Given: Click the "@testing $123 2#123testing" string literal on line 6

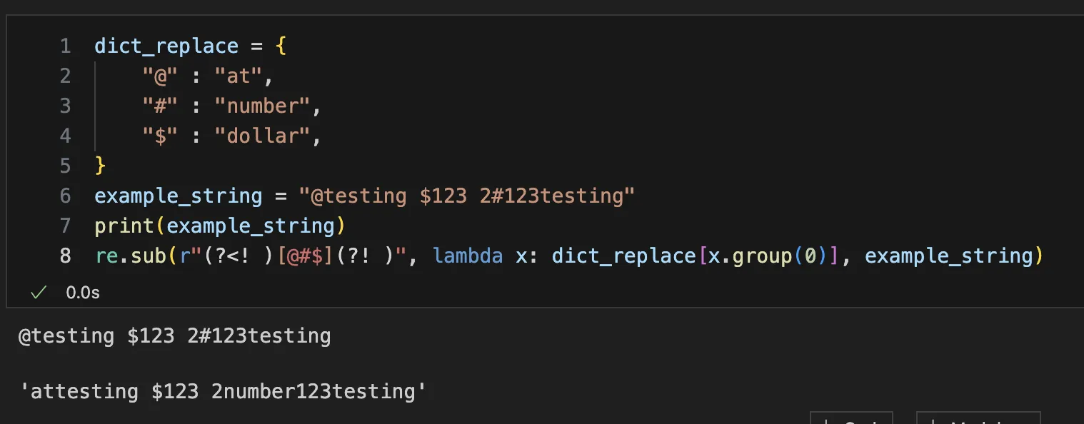Looking at the screenshot, I should point(466,196).
